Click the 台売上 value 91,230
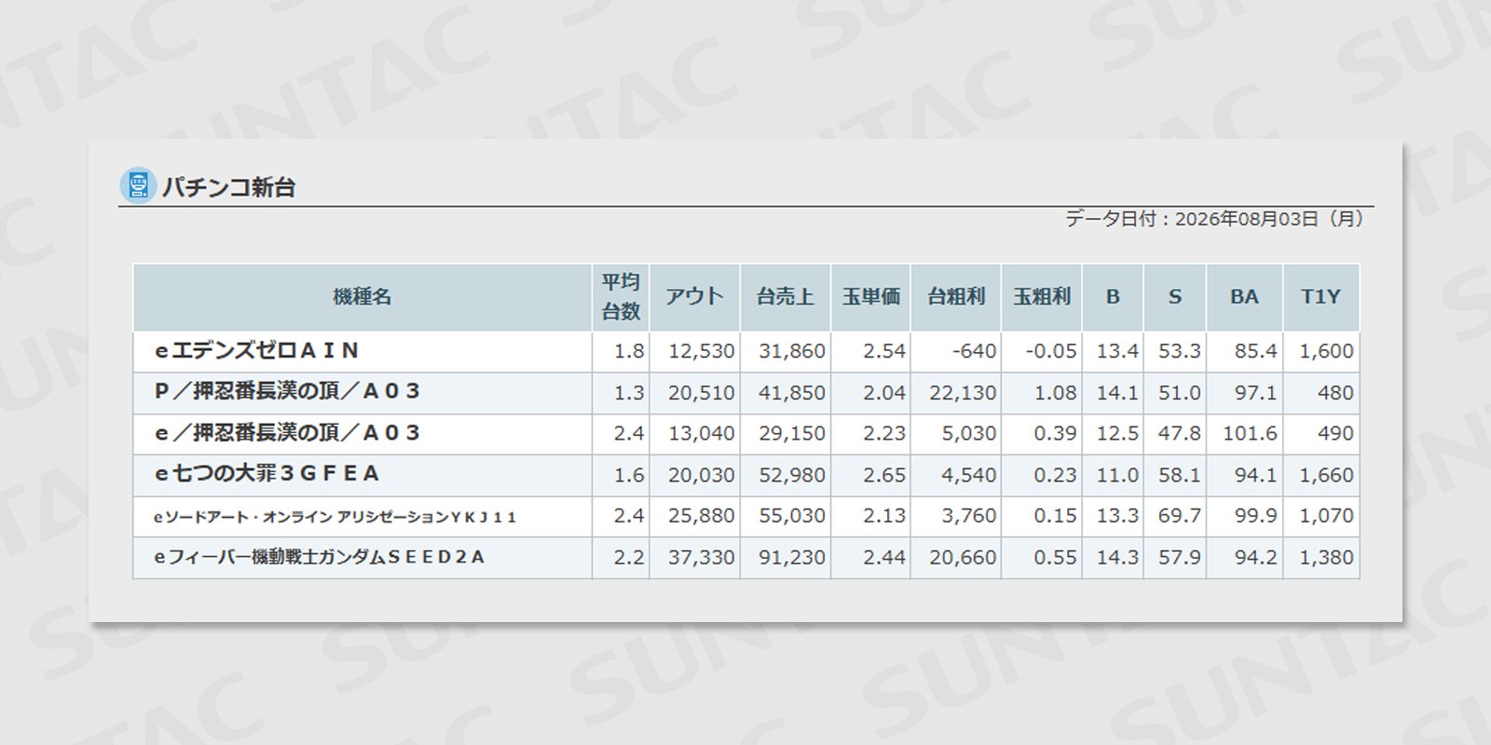This screenshot has height=745, width=1491. click(791, 558)
